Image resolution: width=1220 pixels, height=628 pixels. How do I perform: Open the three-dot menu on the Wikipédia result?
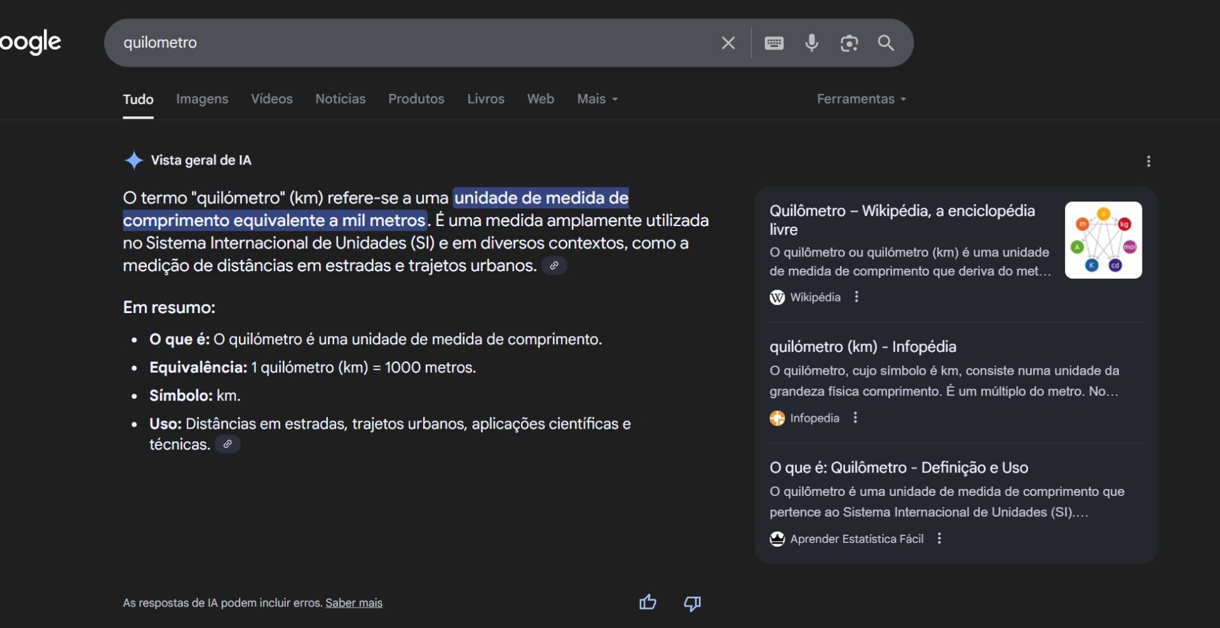pyautogui.click(x=857, y=297)
